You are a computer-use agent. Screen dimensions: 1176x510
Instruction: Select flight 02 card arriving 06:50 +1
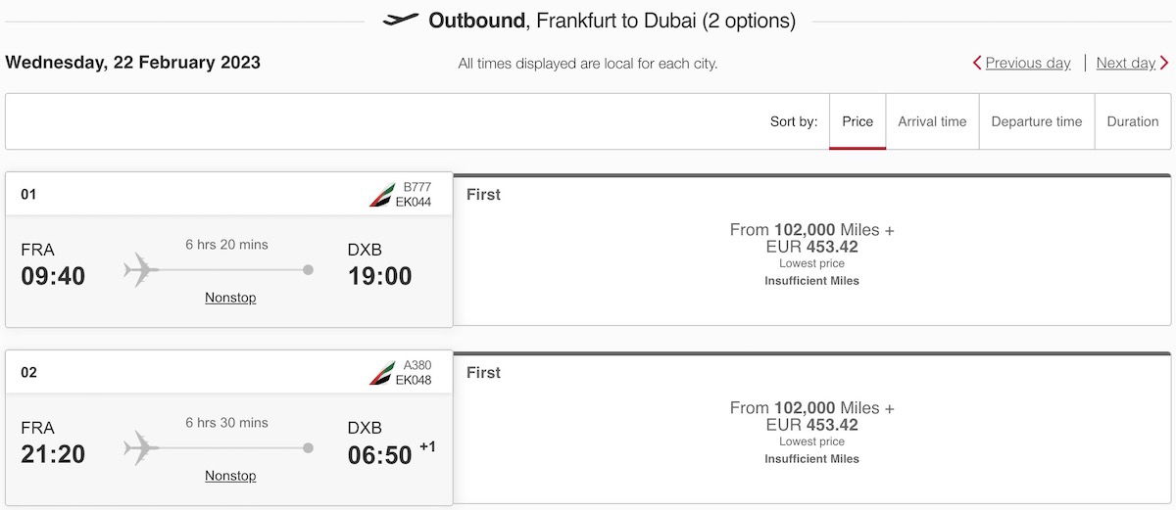pos(229,428)
